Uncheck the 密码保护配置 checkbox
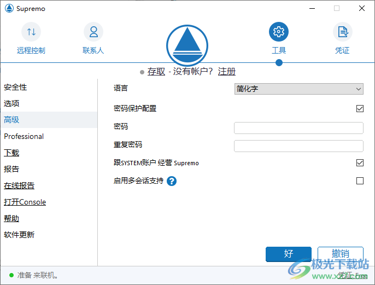Screen dimensions: 375x285 tap(360, 109)
